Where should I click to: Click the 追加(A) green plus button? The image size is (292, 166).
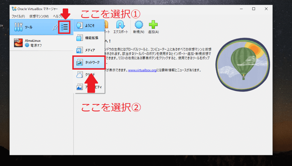click(x=153, y=27)
